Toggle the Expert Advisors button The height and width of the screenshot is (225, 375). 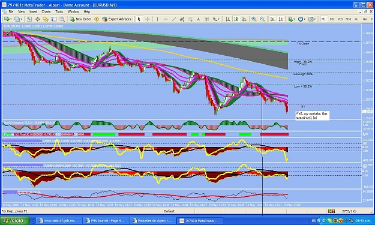[x=117, y=19]
